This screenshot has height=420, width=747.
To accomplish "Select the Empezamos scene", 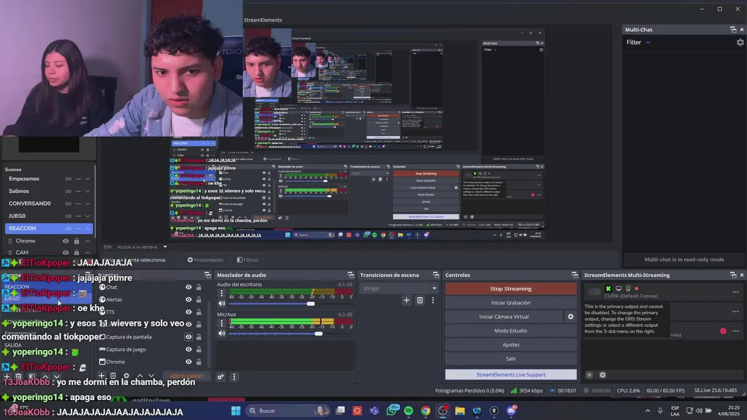I will (24, 178).
